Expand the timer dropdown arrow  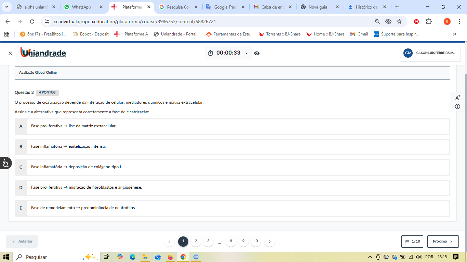point(246,54)
